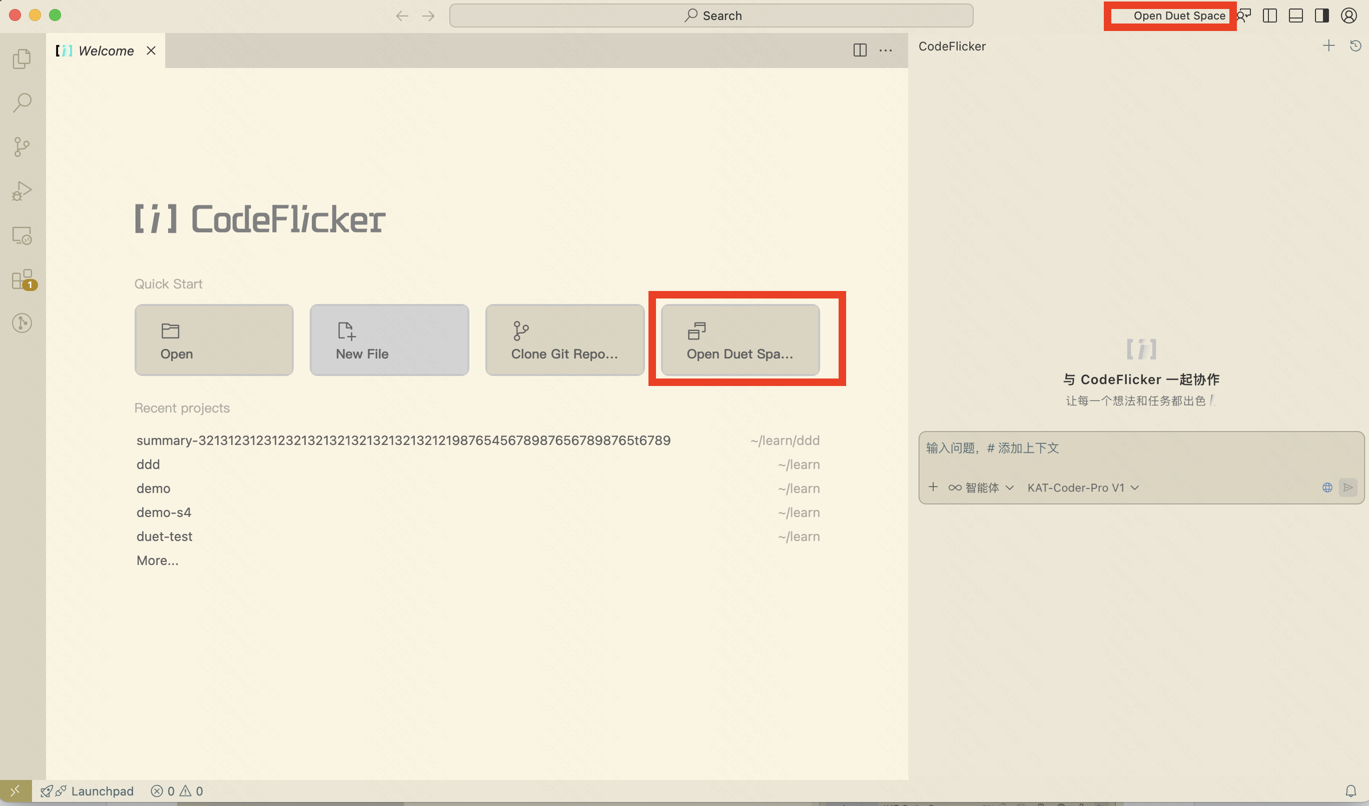This screenshot has height=806, width=1369.
Task: Close the Welcome tab
Action: 151,50
